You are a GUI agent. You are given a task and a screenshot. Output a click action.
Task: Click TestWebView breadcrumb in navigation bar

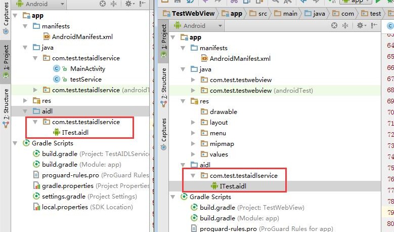coord(189,13)
